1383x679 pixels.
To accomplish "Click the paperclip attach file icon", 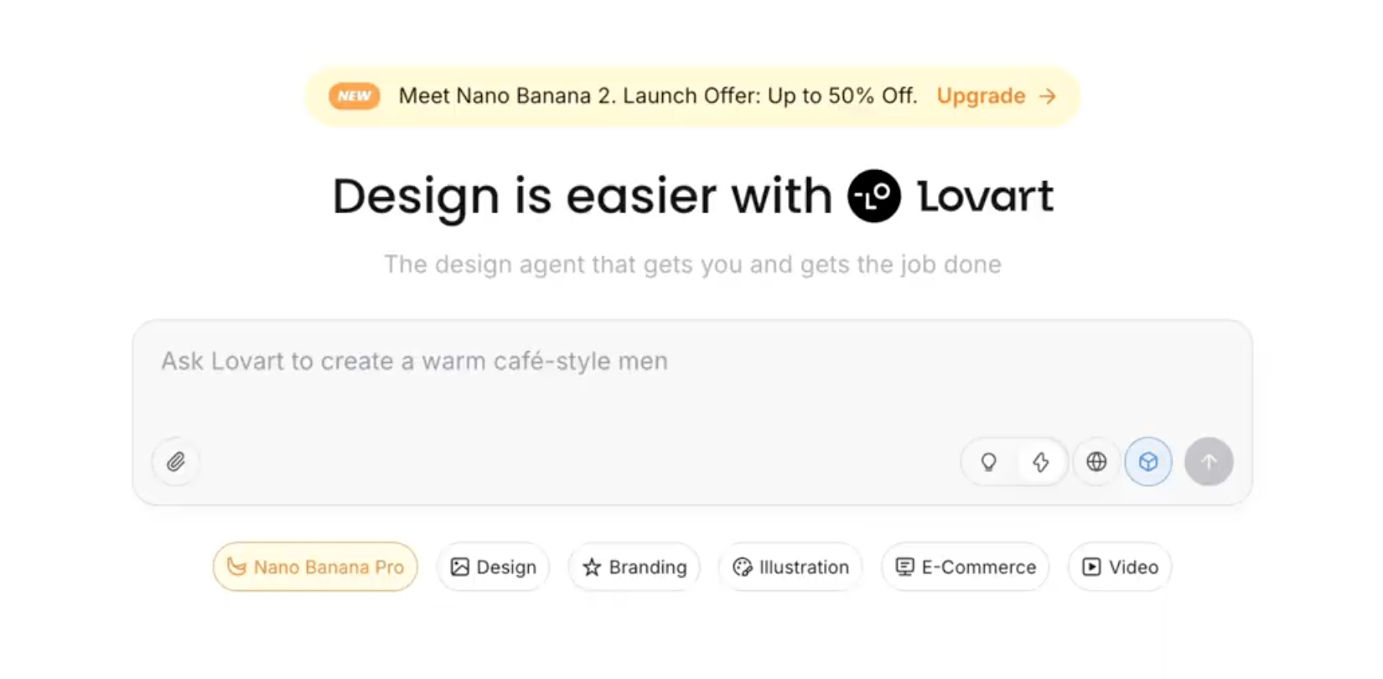I will point(176,462).
